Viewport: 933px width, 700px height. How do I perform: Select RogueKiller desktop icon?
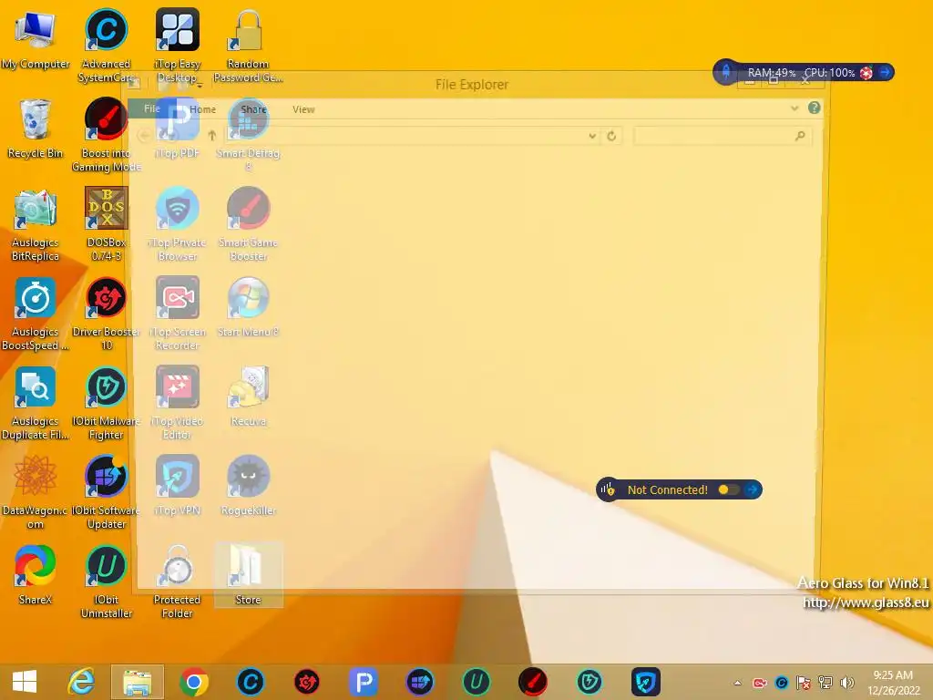coord(248,486)
